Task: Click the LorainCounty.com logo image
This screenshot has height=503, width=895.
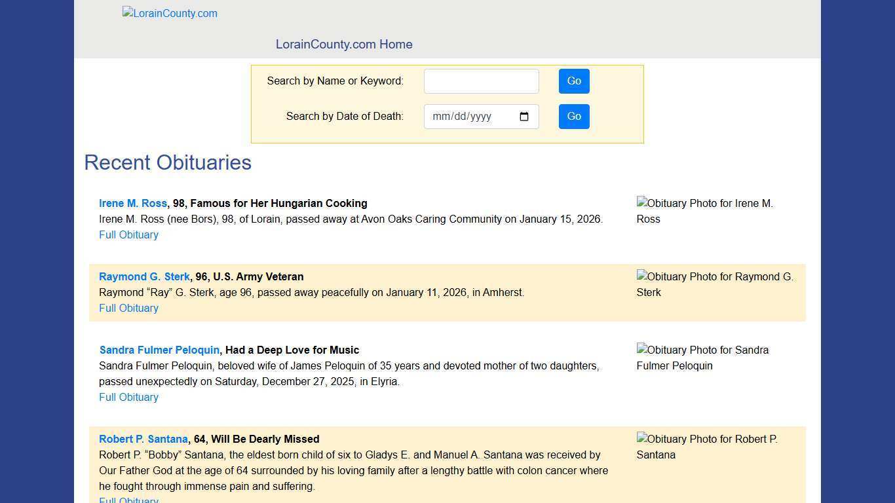Action: tap(169, 13)
